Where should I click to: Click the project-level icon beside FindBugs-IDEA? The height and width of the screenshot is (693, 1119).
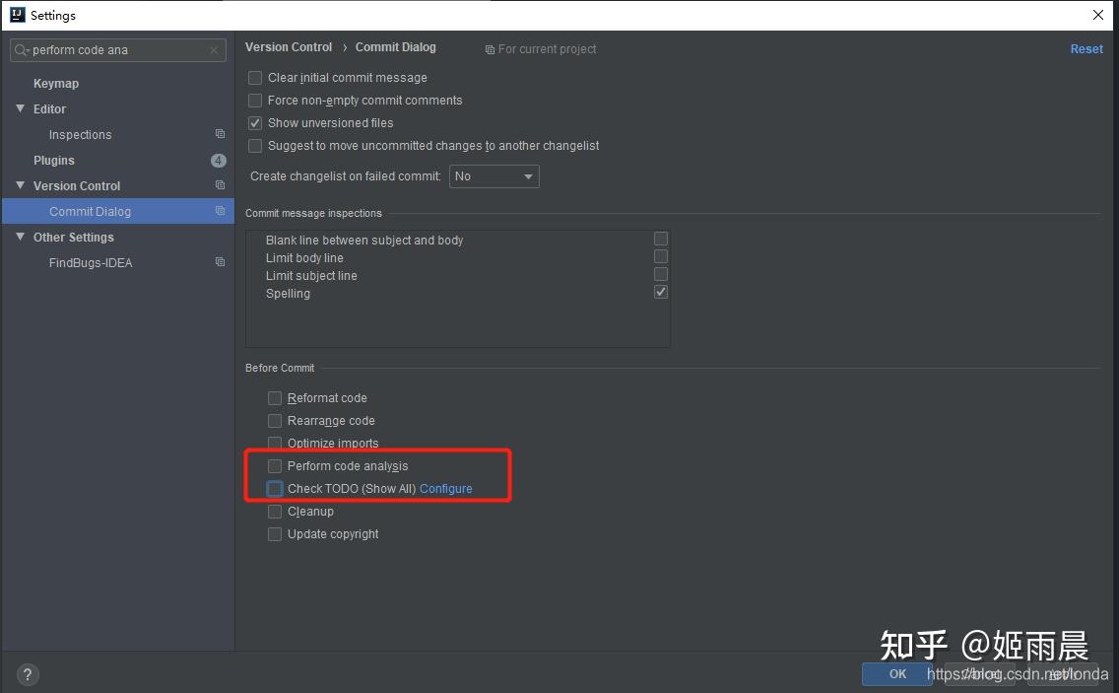pyautogui.click(x=220, y=262)
